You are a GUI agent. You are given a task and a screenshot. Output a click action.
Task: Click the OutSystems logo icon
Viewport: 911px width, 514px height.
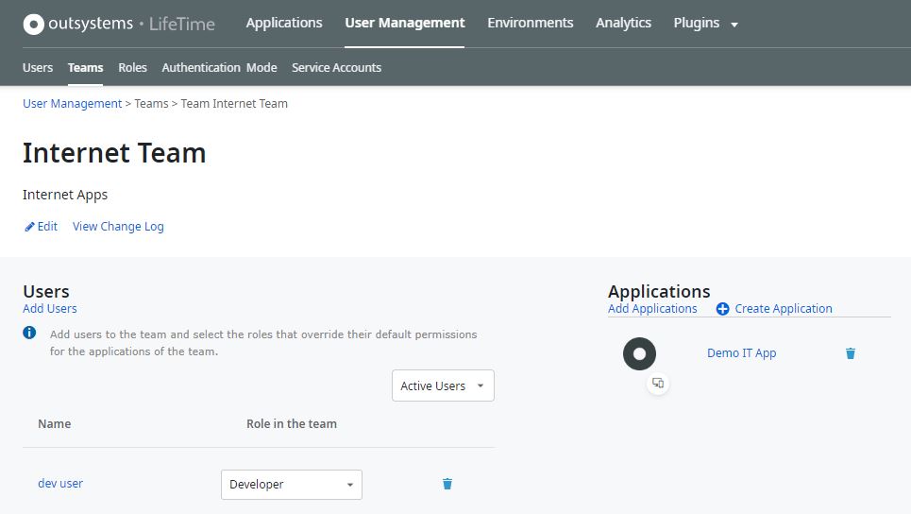pos(34,24)
